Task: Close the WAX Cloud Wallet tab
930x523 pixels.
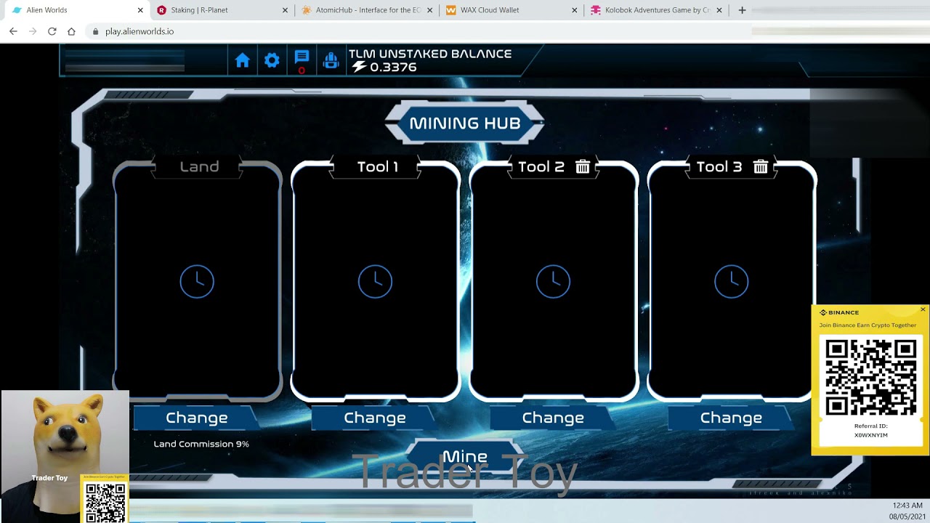Action: pyautogui.click(x=575, y=10)
